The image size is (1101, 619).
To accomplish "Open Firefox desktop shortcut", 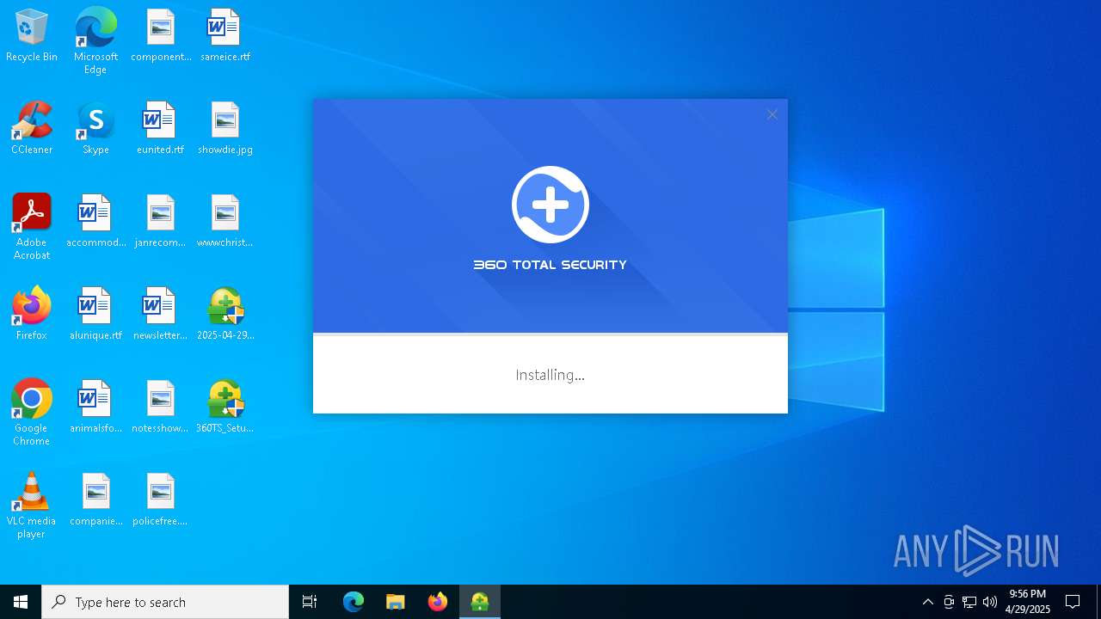I will click(32, 315).
